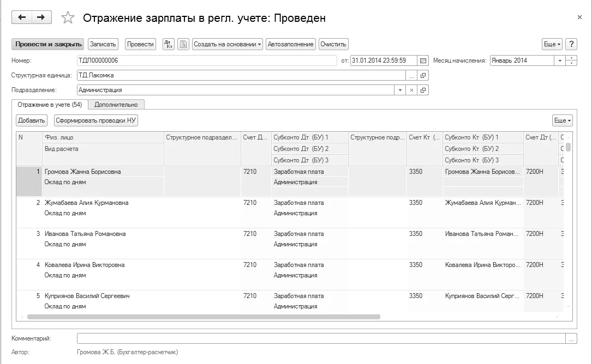Clear the Подразделение field with the x icon
This screenshot has width=592, height=364.
pyautogui.click(x=411, y=90)
